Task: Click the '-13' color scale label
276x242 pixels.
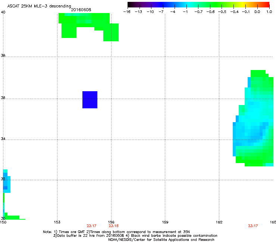Action: (138, 12)
